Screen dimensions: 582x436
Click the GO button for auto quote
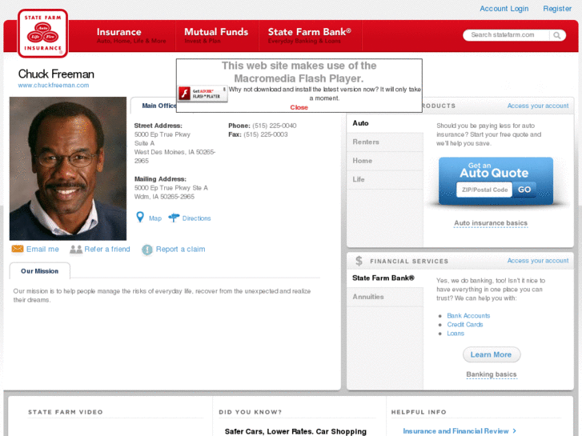(x=524, y=190)
